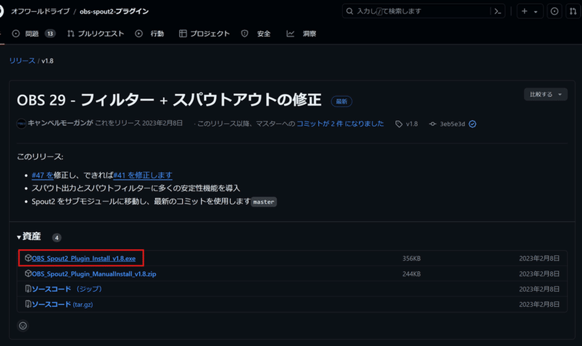Click the オフワールドライブ owner link
Viewport: 582px width, 346px height.
coord(40,11)
